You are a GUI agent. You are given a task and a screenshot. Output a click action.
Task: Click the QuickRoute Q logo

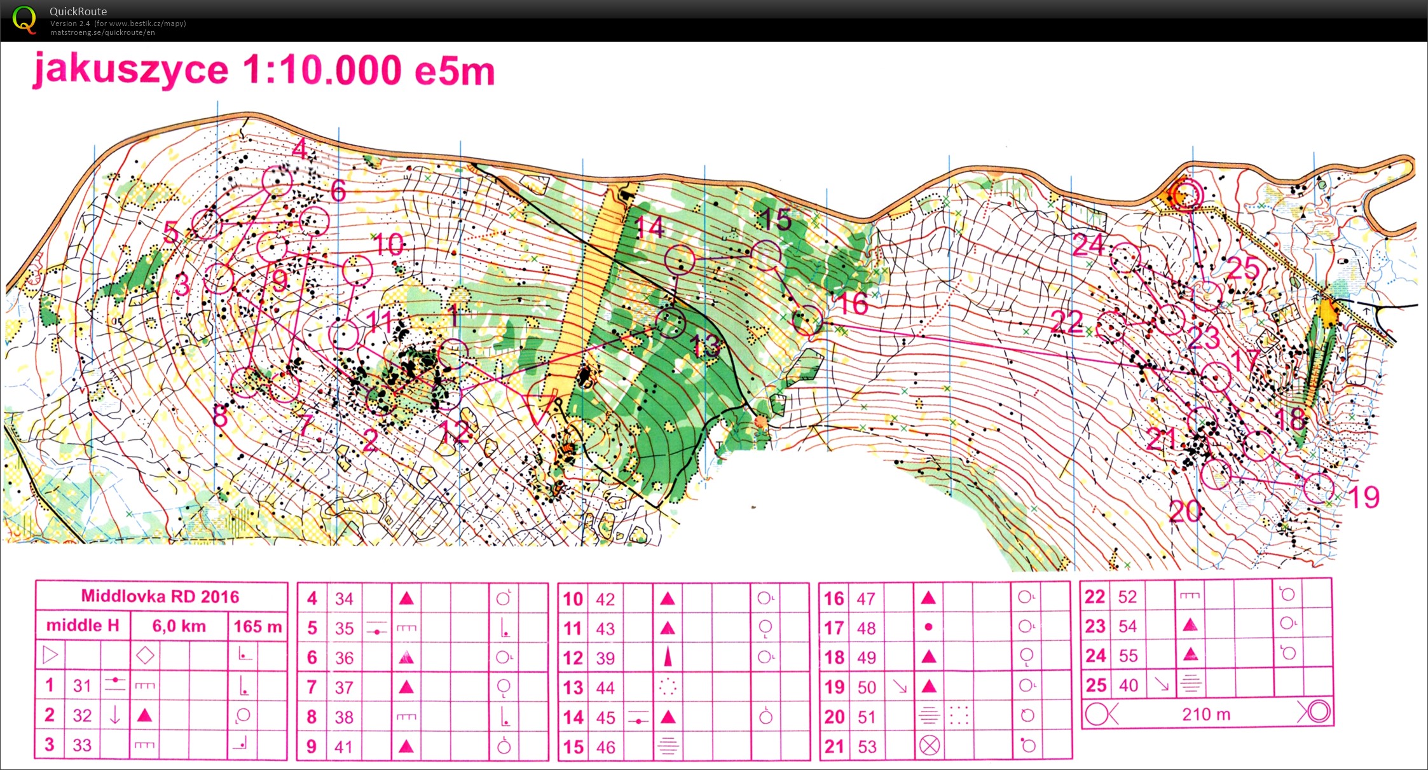(x=24, y=19)
